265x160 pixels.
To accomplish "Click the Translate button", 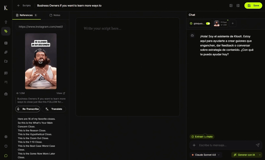I will (54, 109).
